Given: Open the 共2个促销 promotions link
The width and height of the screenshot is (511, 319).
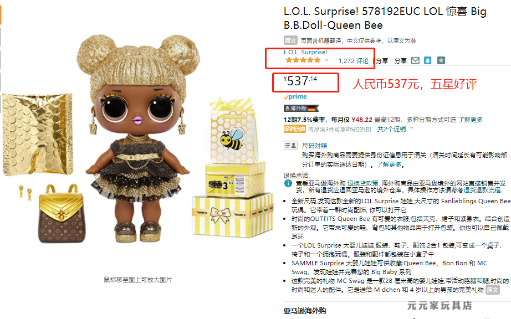Looking at the screenshot, I should click(391, 129).
